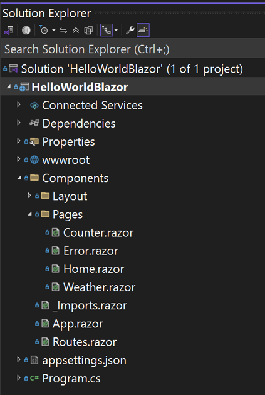The height and width of the screenshot is (395, 265).
Task: Open Counter.razor
Action: [x=98, y=232]
